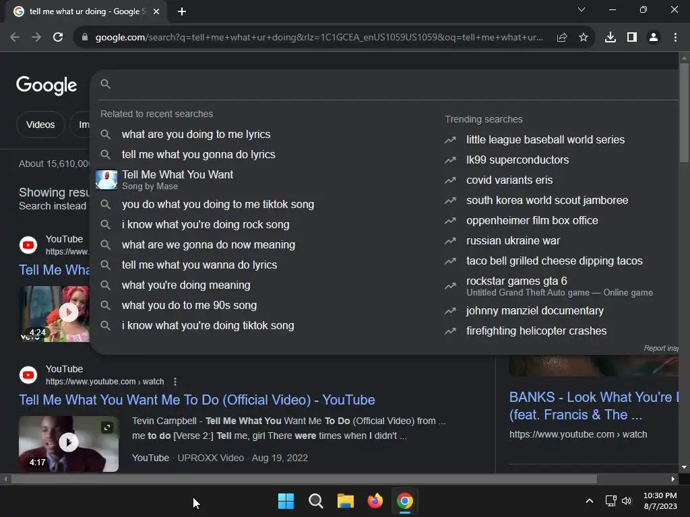Image resolution: width=690 pixels, height=517 pixels.
Task: Open trending search 'covid variants eris'
Action: click(509, 180)
